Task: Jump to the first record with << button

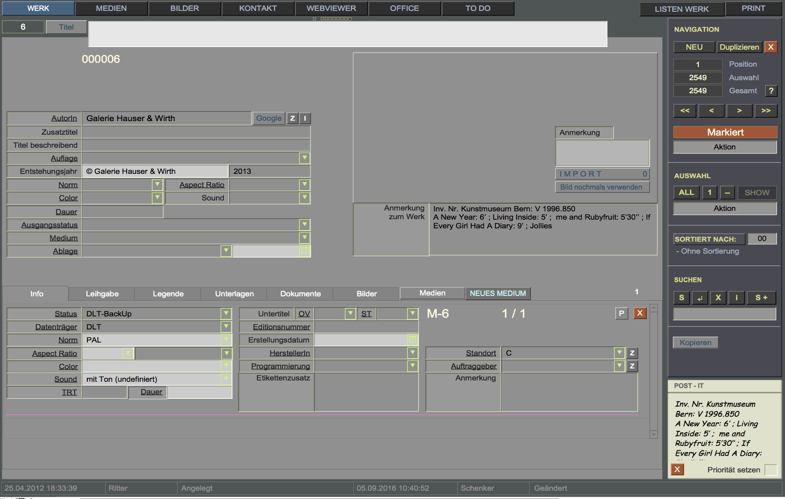Action: click(x=685, y=111)
